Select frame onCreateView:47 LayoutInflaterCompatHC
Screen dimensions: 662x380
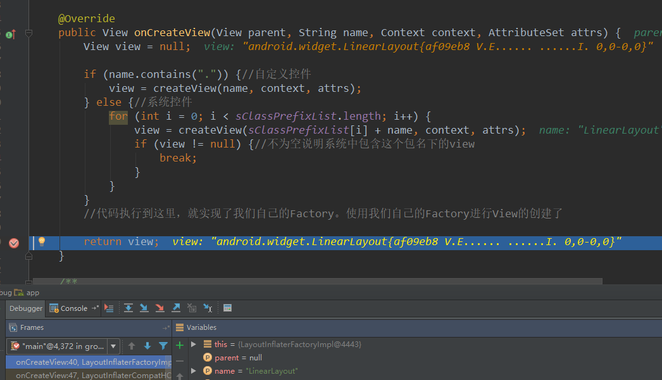[x=89, y=376]
